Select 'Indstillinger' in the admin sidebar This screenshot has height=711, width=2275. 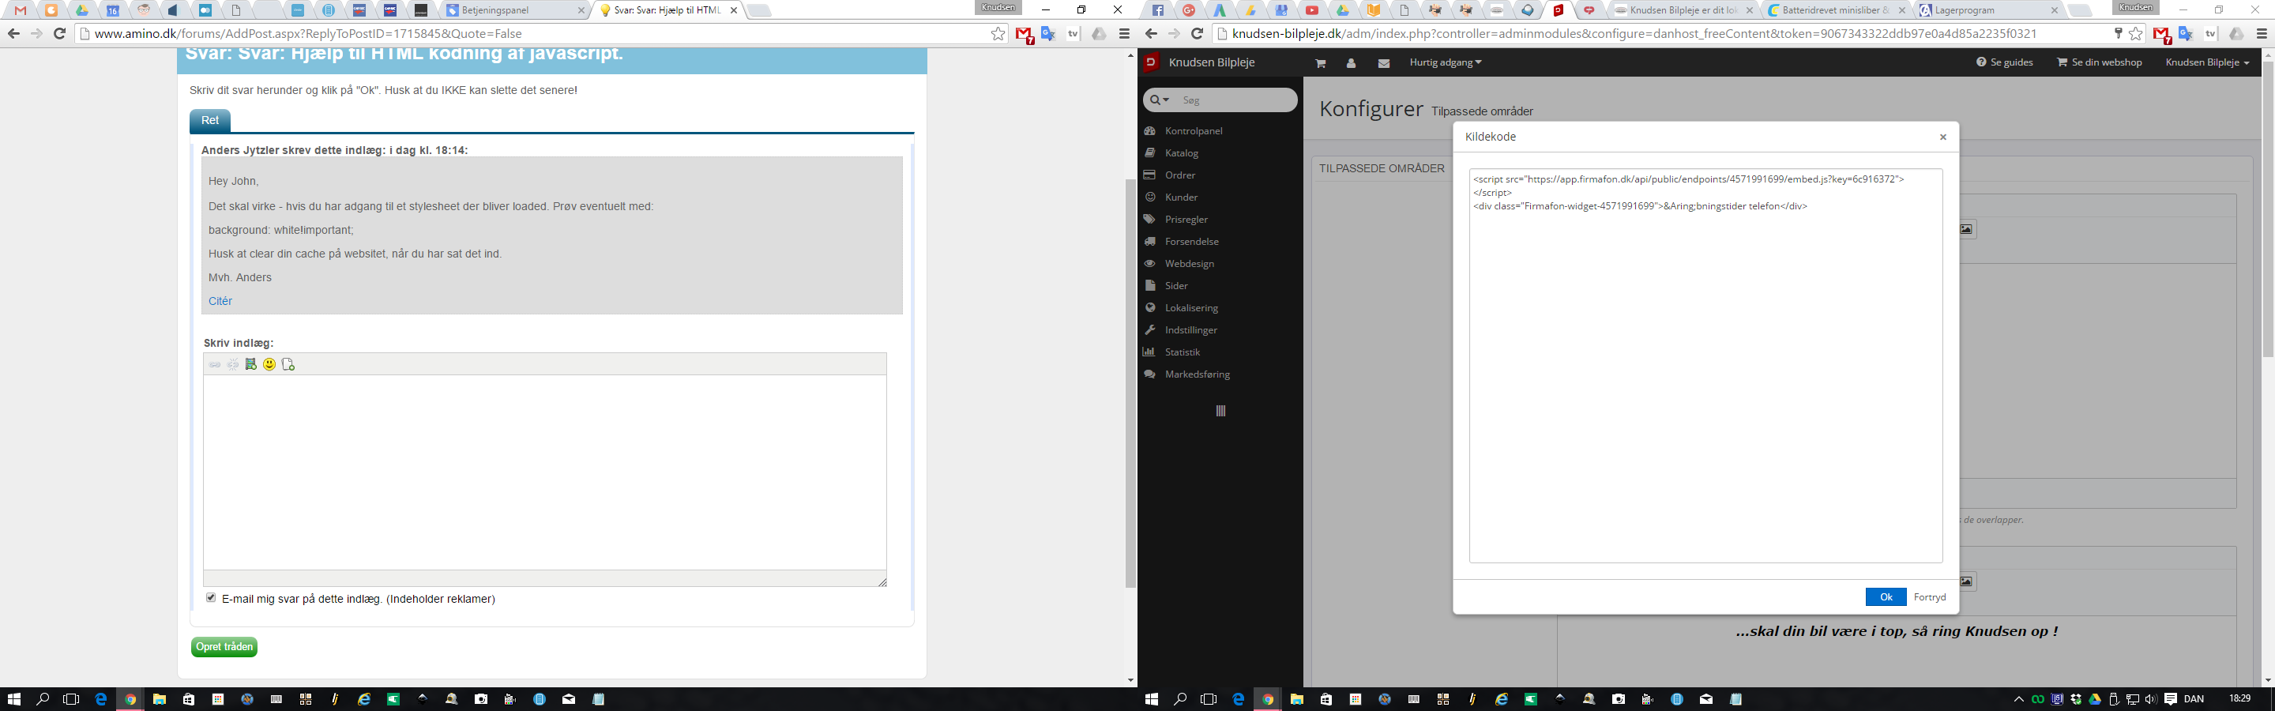tap(1190, 329)
